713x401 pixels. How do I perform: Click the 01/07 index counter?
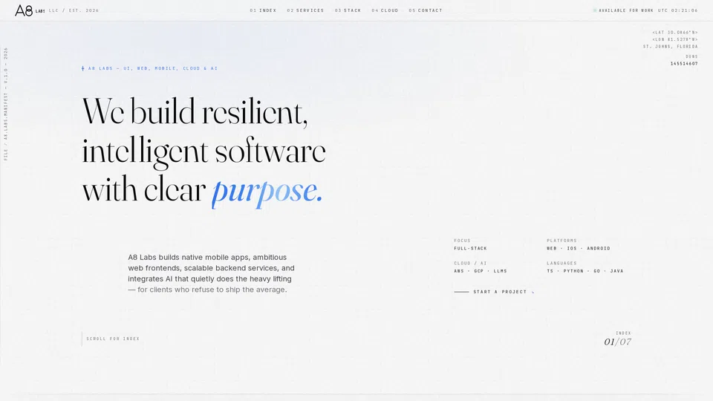[x=617, y=342]
